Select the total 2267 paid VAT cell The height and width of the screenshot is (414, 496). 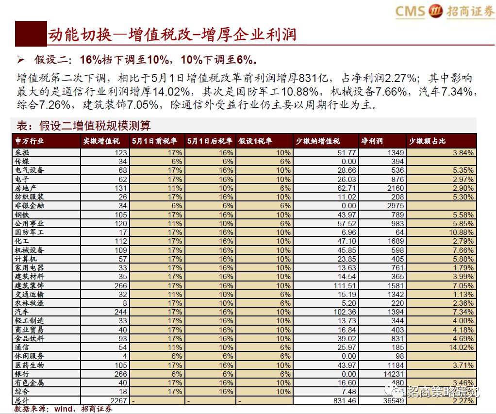click(118, 400)
